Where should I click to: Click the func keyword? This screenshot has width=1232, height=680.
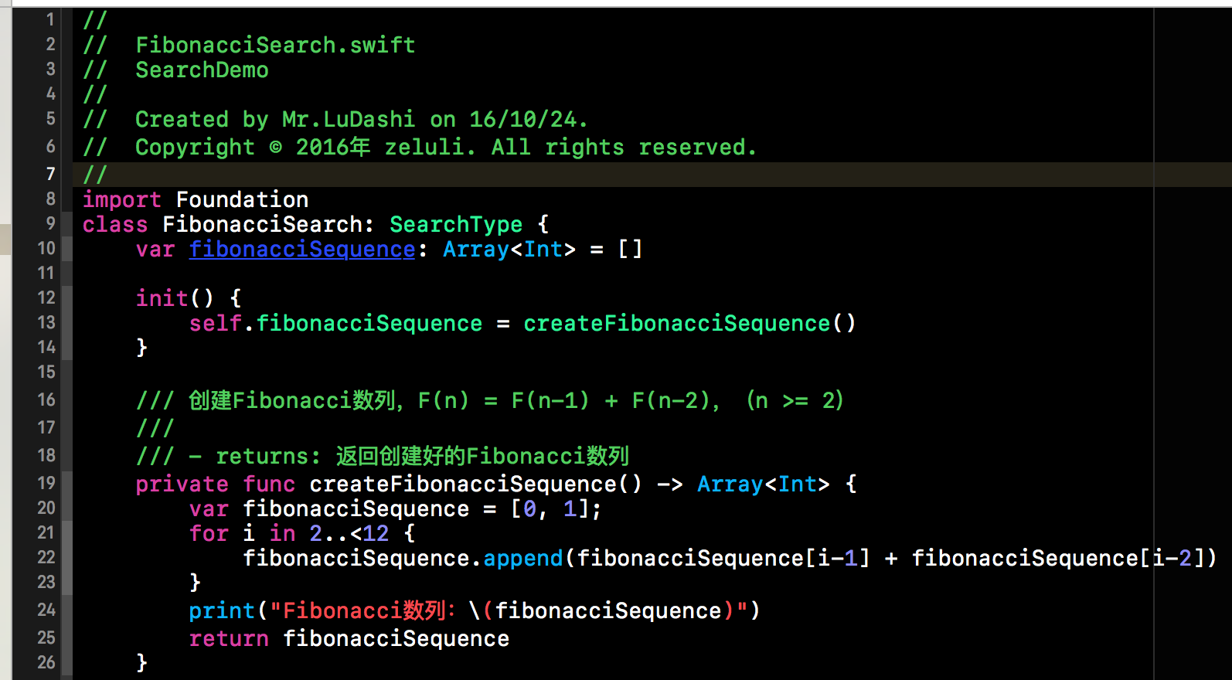coord(268,484)
